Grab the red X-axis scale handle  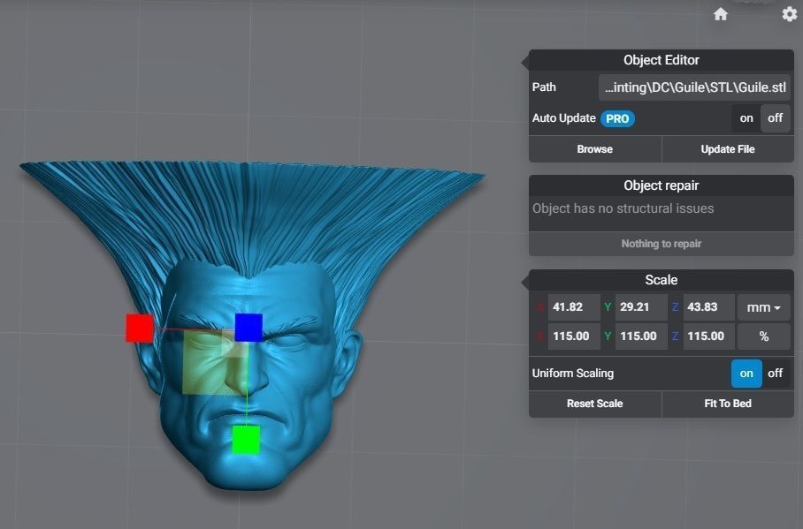tap(140, 328)
